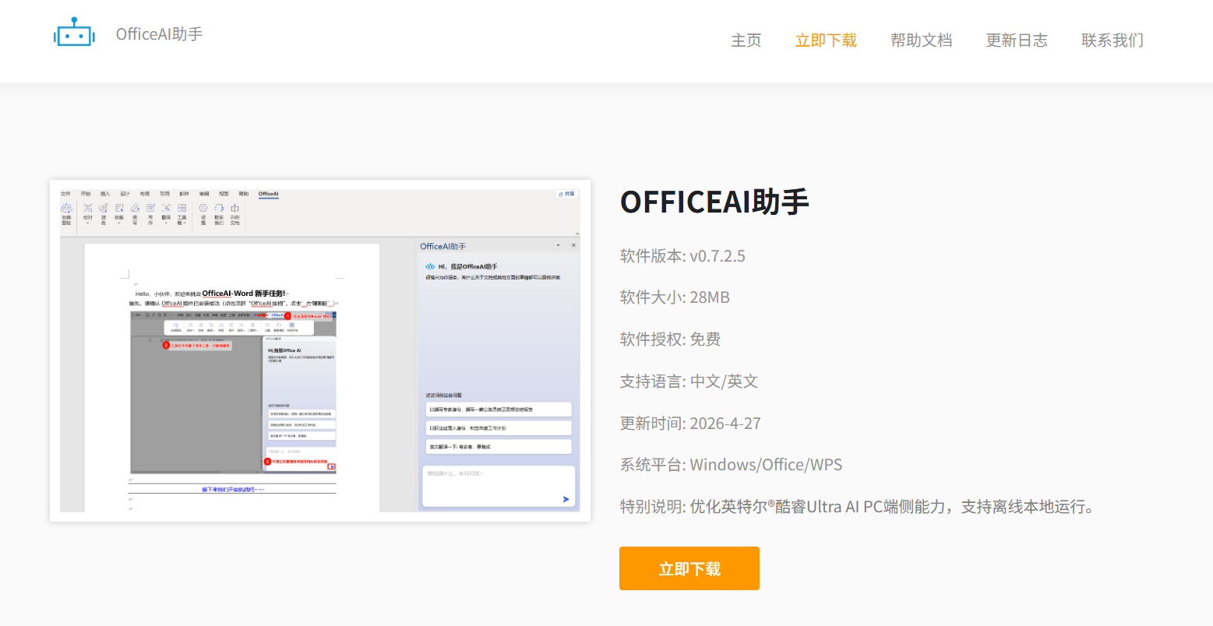The image size is (1213, 626).
Task: Click the 软件授权: 免费 line
Action: click(x=670, y=339)
